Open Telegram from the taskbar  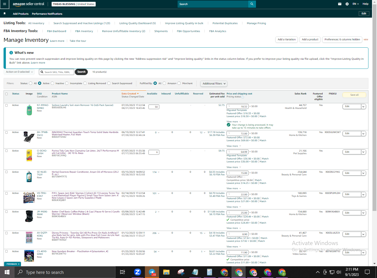click(152, 272)
